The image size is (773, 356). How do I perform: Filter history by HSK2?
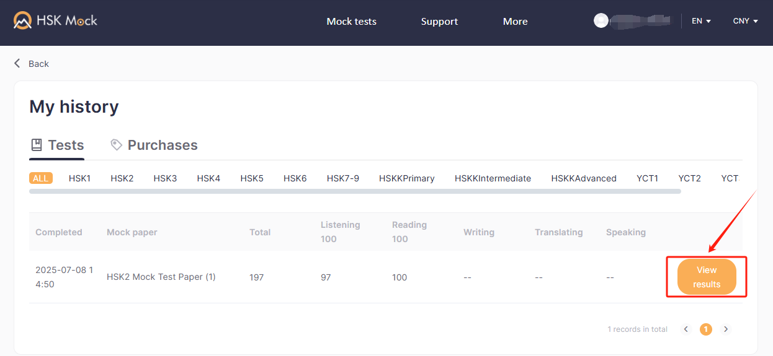tap(122, 178)
